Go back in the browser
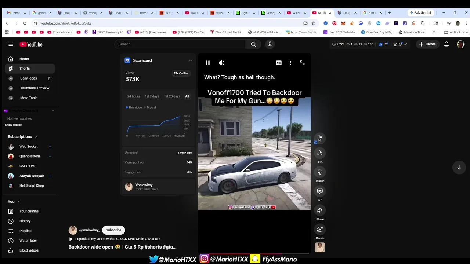470x264 pixels. coord(7,23)
